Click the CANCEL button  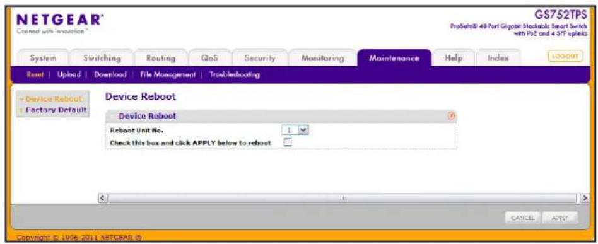coord(522,218)
